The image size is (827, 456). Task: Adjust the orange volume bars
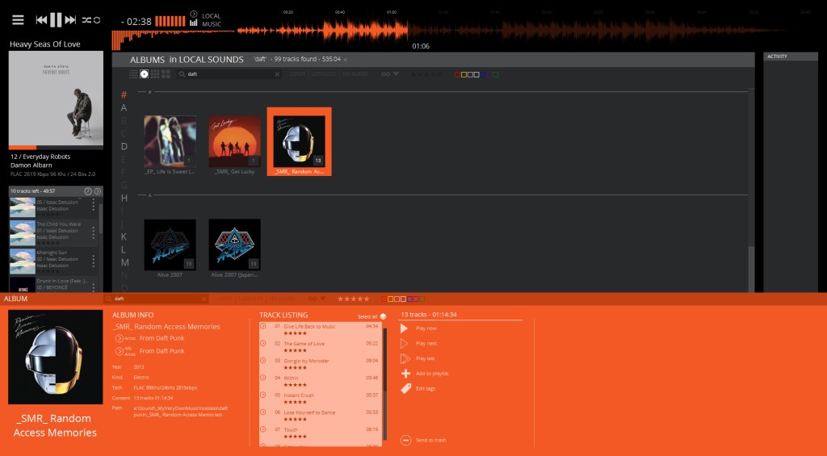point(170,21)
